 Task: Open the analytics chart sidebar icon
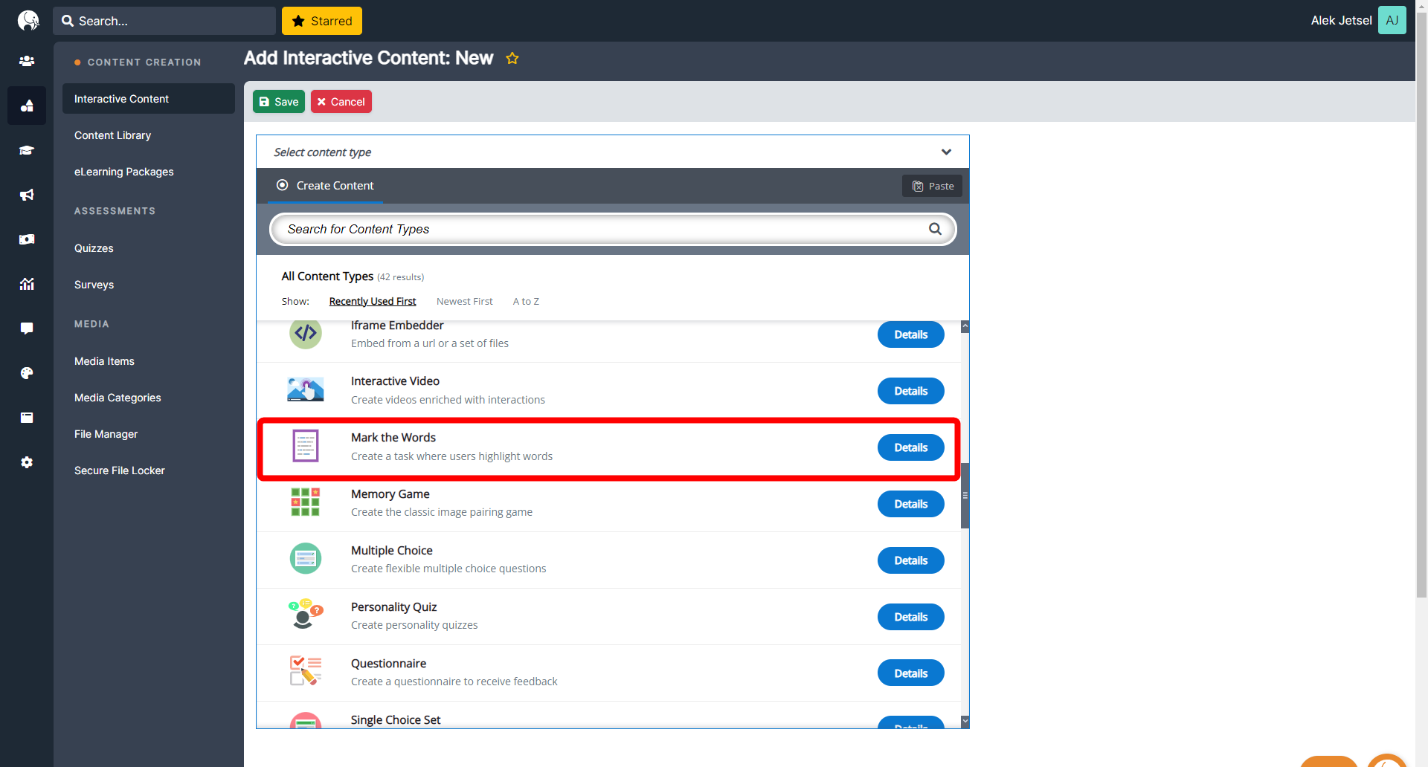point(27,284)
